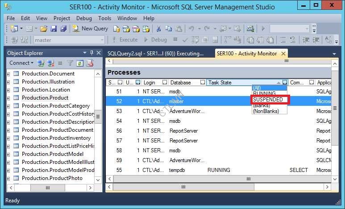This screenshot has height=209, width=345.
Task: Expand the Production.Product tree node
Action: coord(8,98)
